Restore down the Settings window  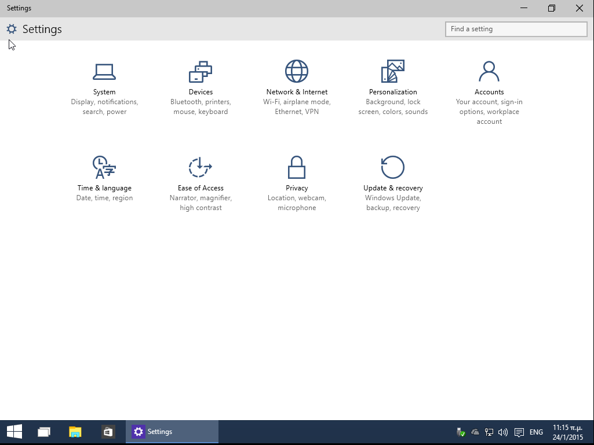[x=552, y=8]
